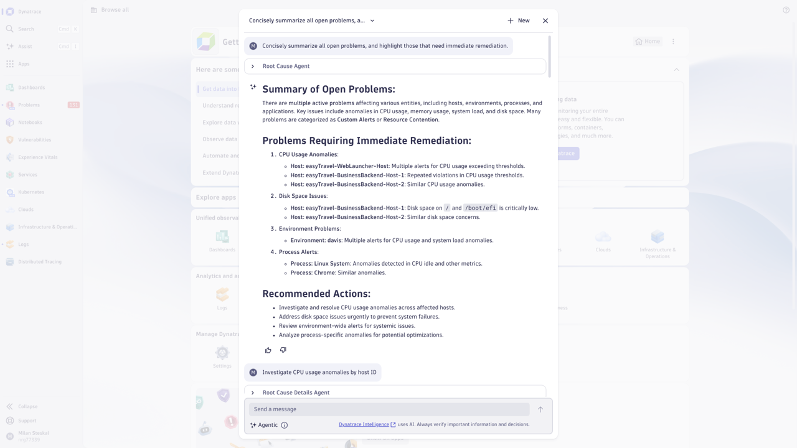Click the chat panel vertical scrollbar
The width and height of the screenshot is (797, 448).
[x=549, y=56]
